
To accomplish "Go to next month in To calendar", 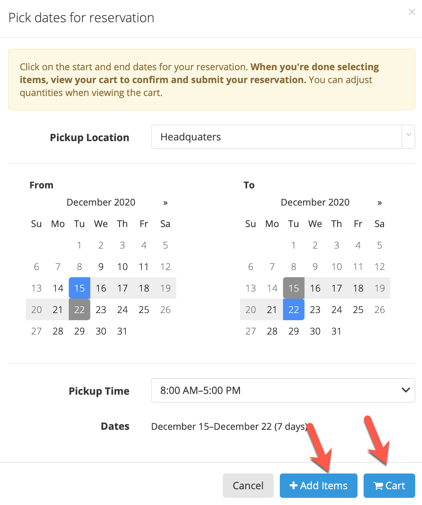I will click(379, 203).
